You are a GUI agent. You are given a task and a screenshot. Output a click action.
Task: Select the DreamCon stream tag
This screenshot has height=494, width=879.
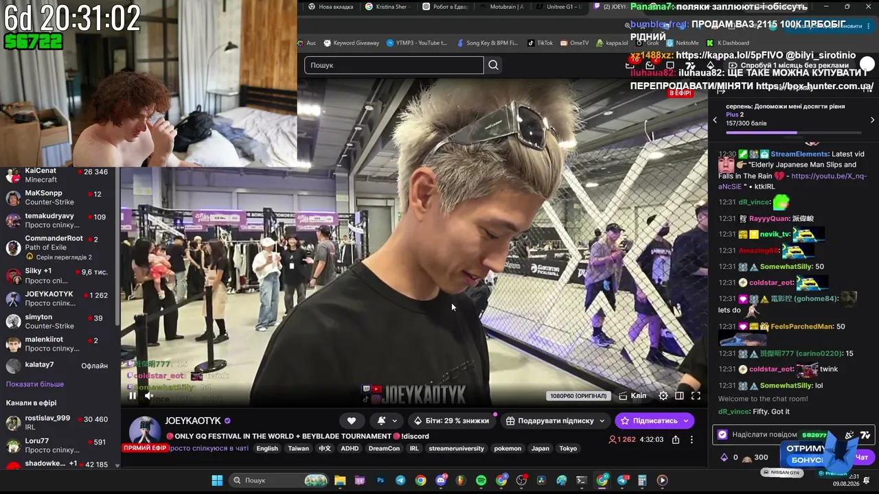[x=384, y=449]
